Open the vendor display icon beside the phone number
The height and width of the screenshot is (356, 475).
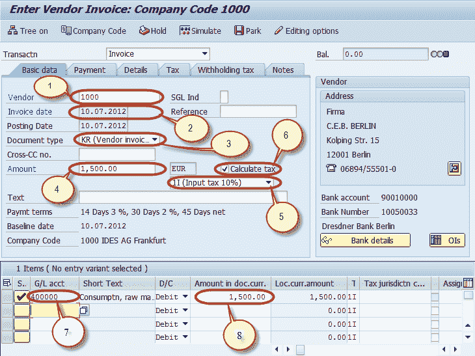click(x=454, y=168)
